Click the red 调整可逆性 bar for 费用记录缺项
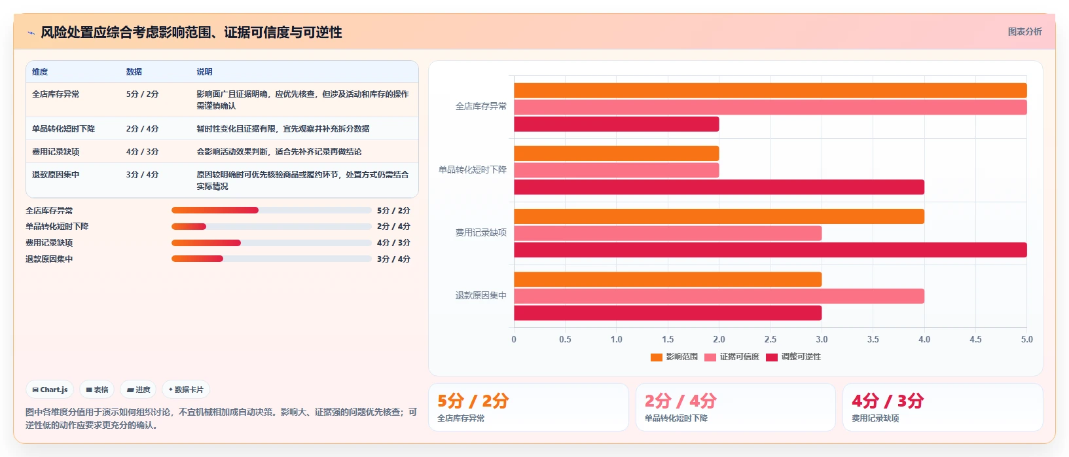This screenshot has height=457, width=1069. click(770, 250)
